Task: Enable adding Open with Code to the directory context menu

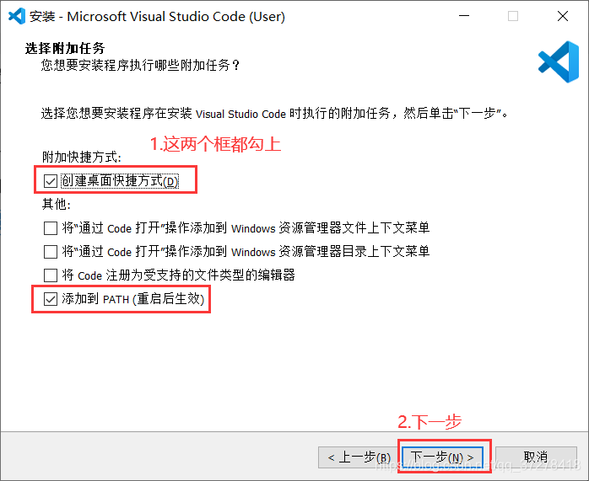Action: pyautogui.click(x=51, y=252)
